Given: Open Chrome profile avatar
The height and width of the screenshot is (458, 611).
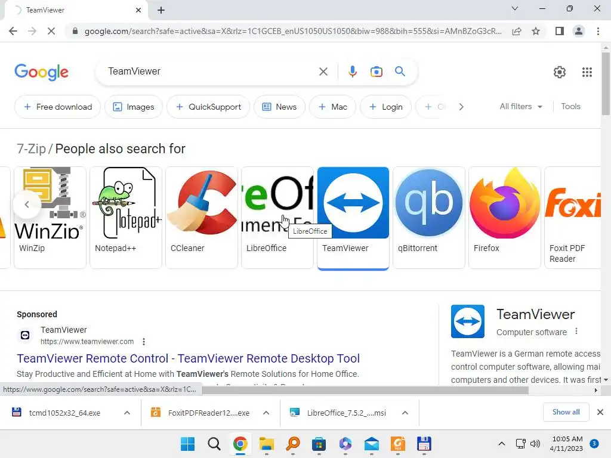Looking at the screenshot, I should 579,31.
